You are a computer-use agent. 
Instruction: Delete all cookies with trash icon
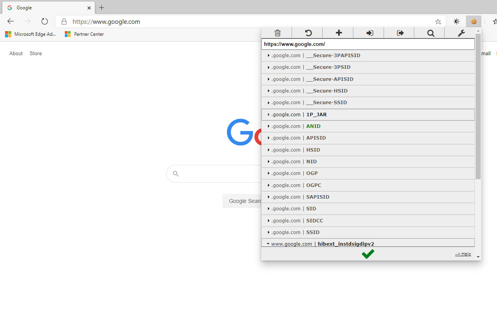coord(277,33)
